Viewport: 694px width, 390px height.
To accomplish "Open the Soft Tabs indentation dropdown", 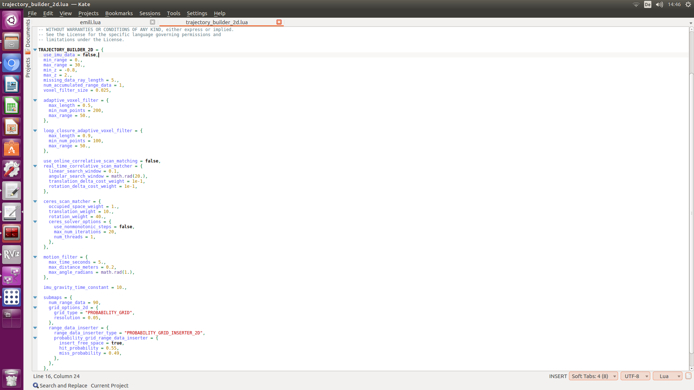I will point(593,376).
